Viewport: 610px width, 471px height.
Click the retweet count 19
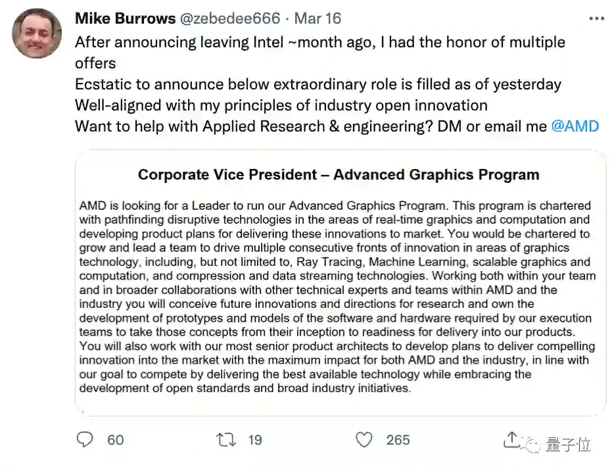point(255,440)
